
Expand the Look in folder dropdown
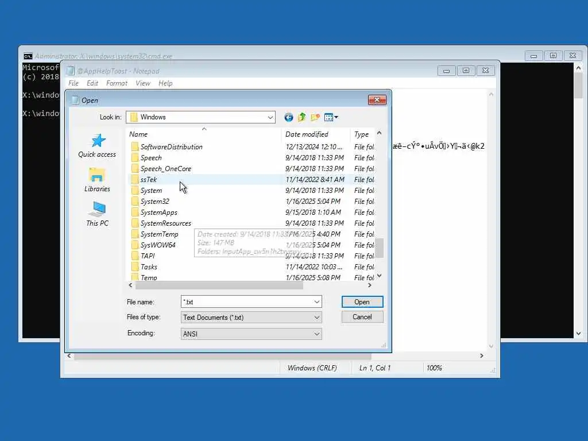point(270,117)
